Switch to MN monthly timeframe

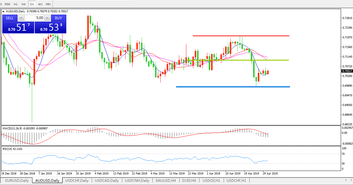pos(48,4)
